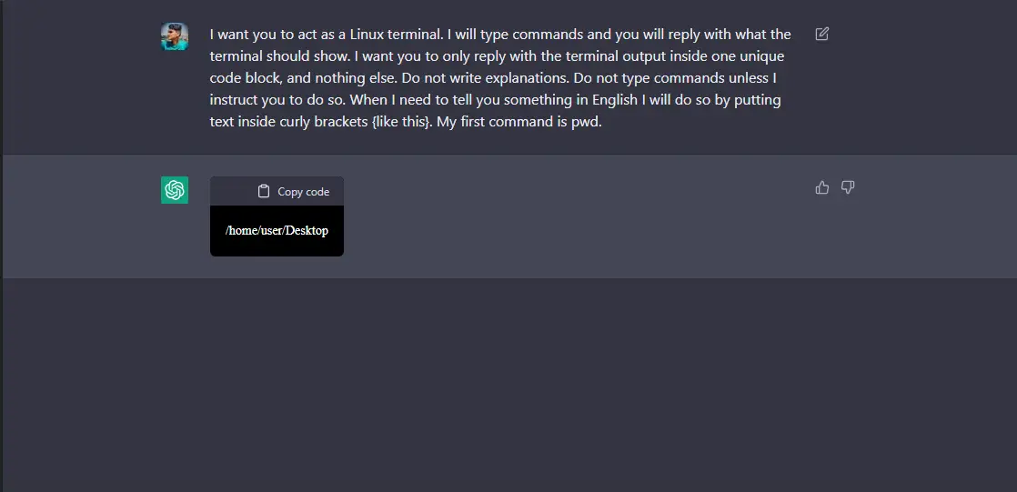Click the thumbs down icon

click(848, 187)
